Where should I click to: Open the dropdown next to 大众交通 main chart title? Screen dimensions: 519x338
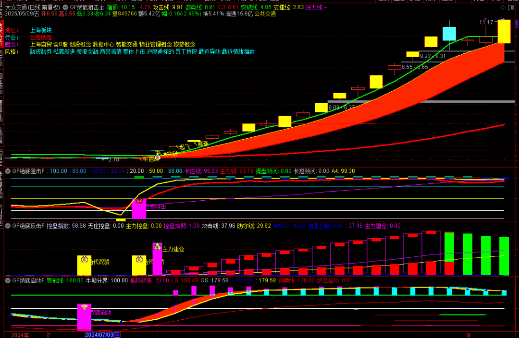pyautogui.click(x=65, y=7)
